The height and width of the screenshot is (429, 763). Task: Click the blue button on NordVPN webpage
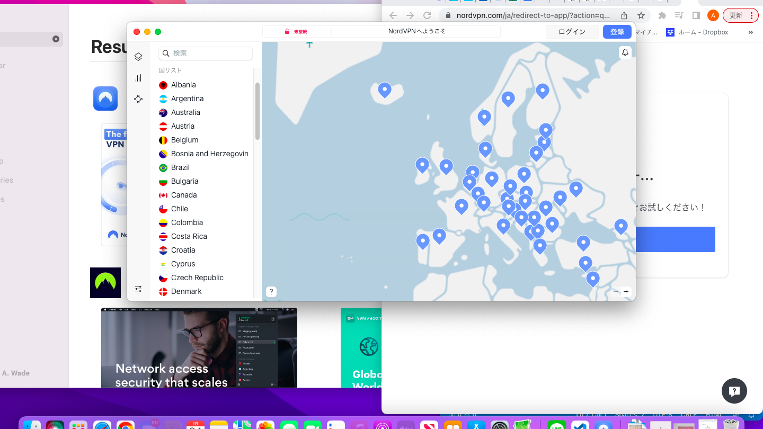(x=676, y=239)
